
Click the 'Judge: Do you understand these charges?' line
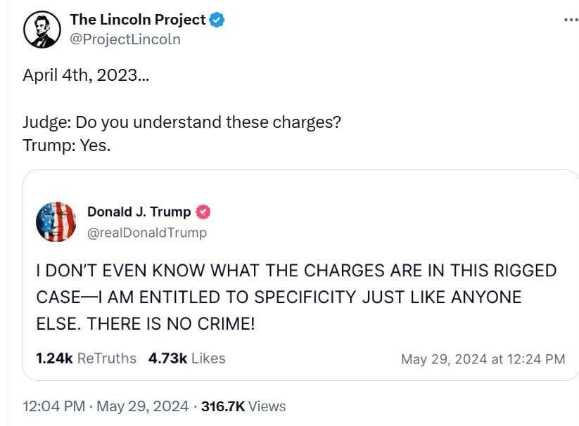182,122
